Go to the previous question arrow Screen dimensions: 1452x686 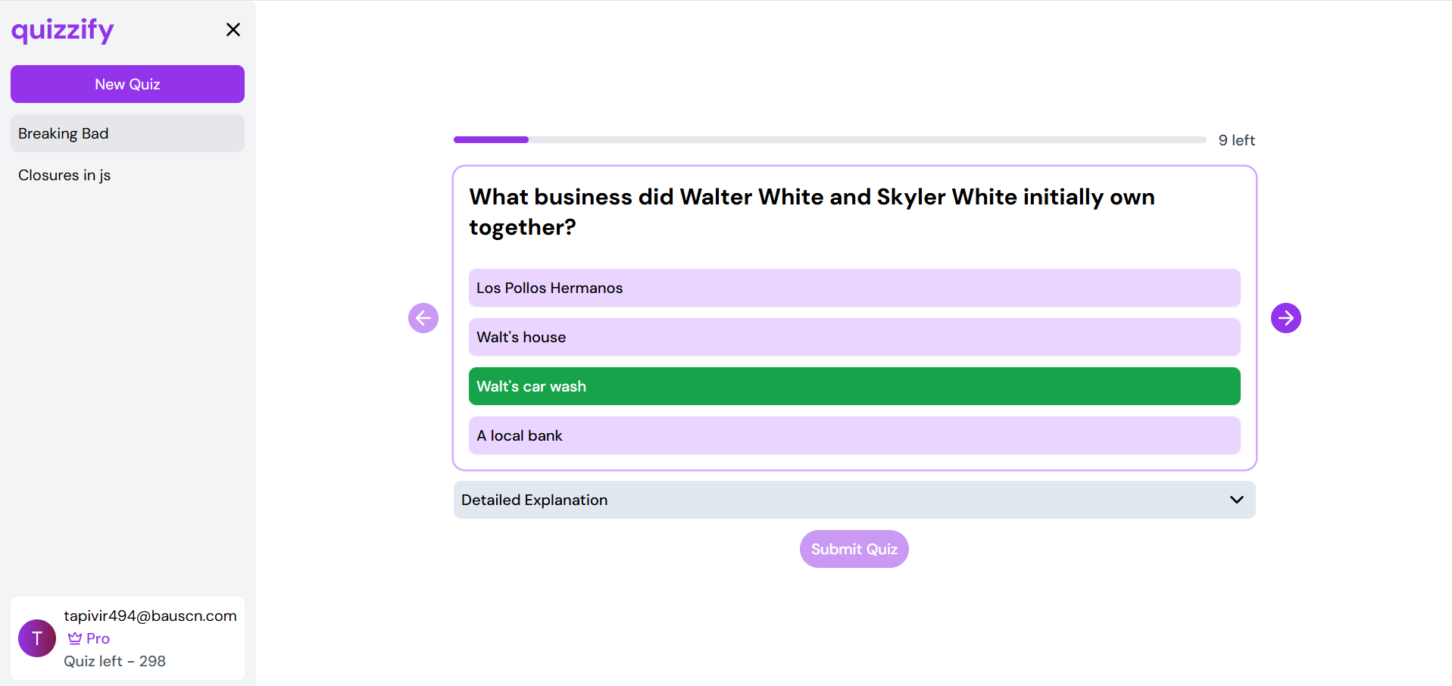click(423, 318)
